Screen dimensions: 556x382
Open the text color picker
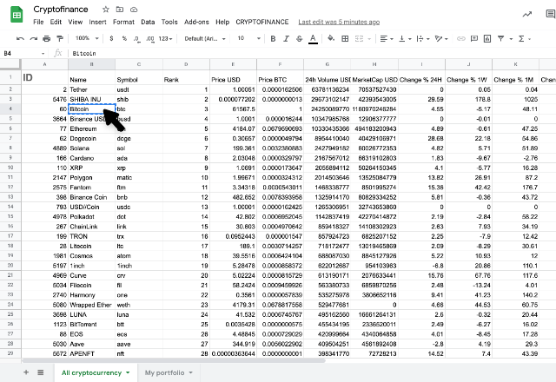[x=313, y=39]
